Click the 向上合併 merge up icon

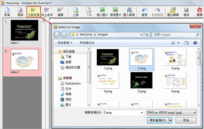[x=47, y=11]
